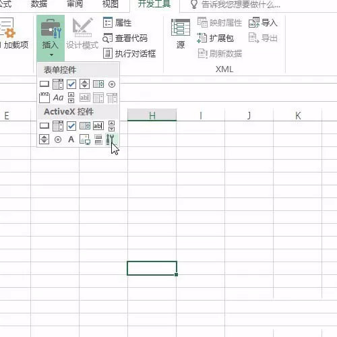Insert a Form Controls option button

(x=112, y=84)
